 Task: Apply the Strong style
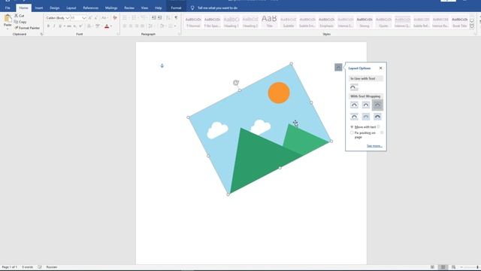pos(365,22)
